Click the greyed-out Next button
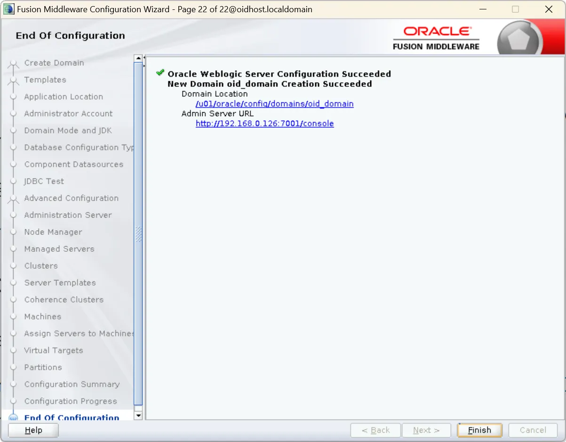Image resolution: width=566 pixels, height=442 pixels. tap(426, 430)
